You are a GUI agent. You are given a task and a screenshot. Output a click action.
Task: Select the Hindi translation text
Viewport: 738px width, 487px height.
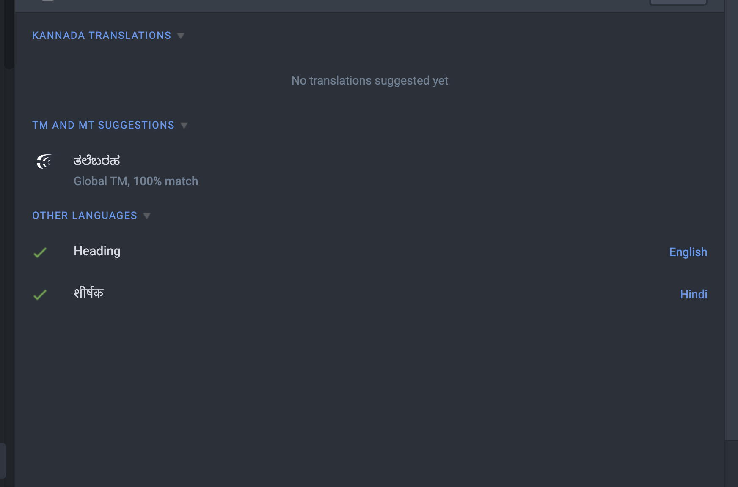point(88,293)
